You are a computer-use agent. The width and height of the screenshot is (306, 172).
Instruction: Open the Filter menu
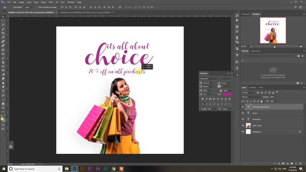click(51, 2)
